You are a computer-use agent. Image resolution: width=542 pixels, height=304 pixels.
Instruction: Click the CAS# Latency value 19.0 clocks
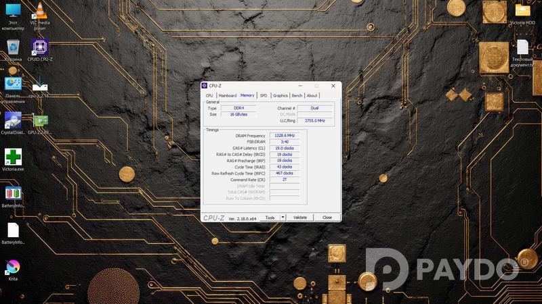click(x=285, y=148)
